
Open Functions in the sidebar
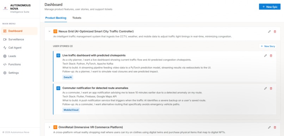point(19,64)
